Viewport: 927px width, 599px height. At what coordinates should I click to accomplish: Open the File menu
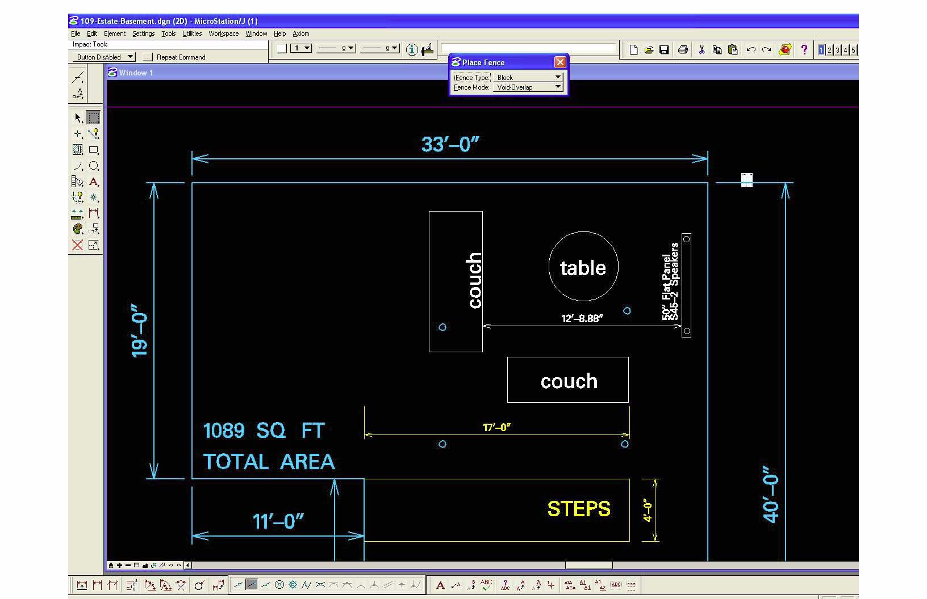coord(76,33)
